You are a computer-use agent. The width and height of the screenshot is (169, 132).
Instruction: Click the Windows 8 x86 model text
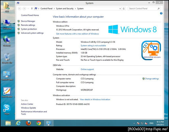point(98,42)
